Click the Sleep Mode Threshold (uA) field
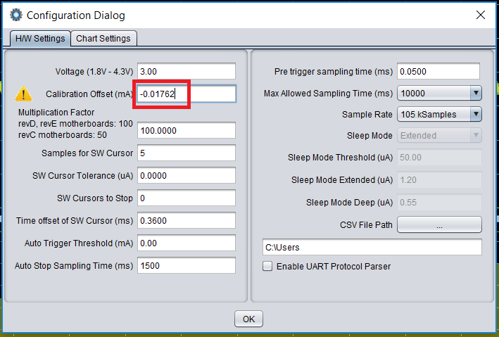This screenshot has height=337, width=499. (x=439, y=157)
